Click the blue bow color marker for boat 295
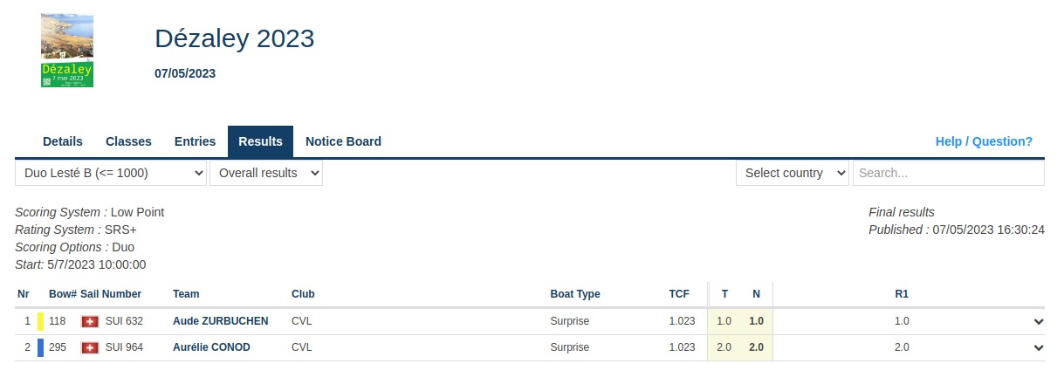This screenshot has width=1064, height=391. coord(40,347)
